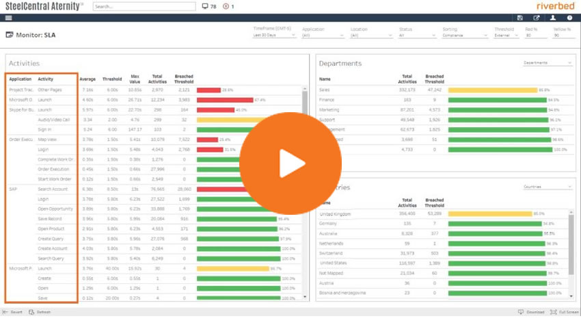Open the Departments panel selector dropdown
Screen dimensions: 581x327
click(x=548, y=63)
